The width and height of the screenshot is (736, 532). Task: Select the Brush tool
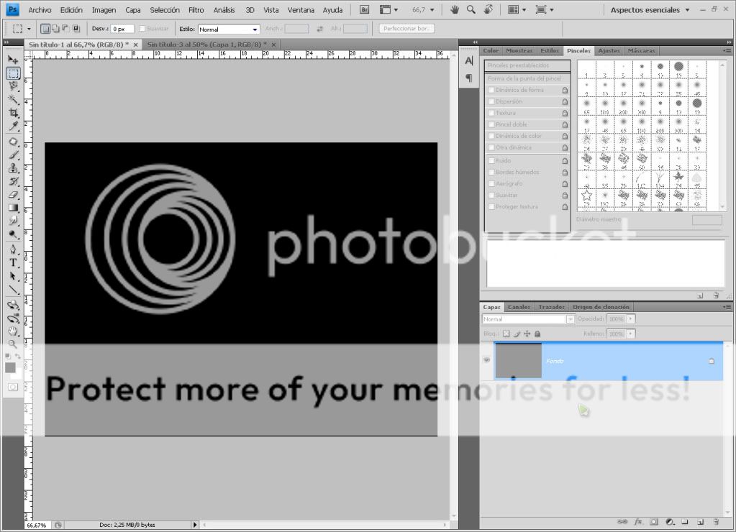coord(13,155)
